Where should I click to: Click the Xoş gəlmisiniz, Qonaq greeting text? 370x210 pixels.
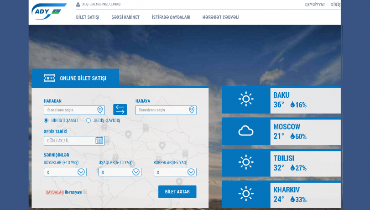pos(101,4)
